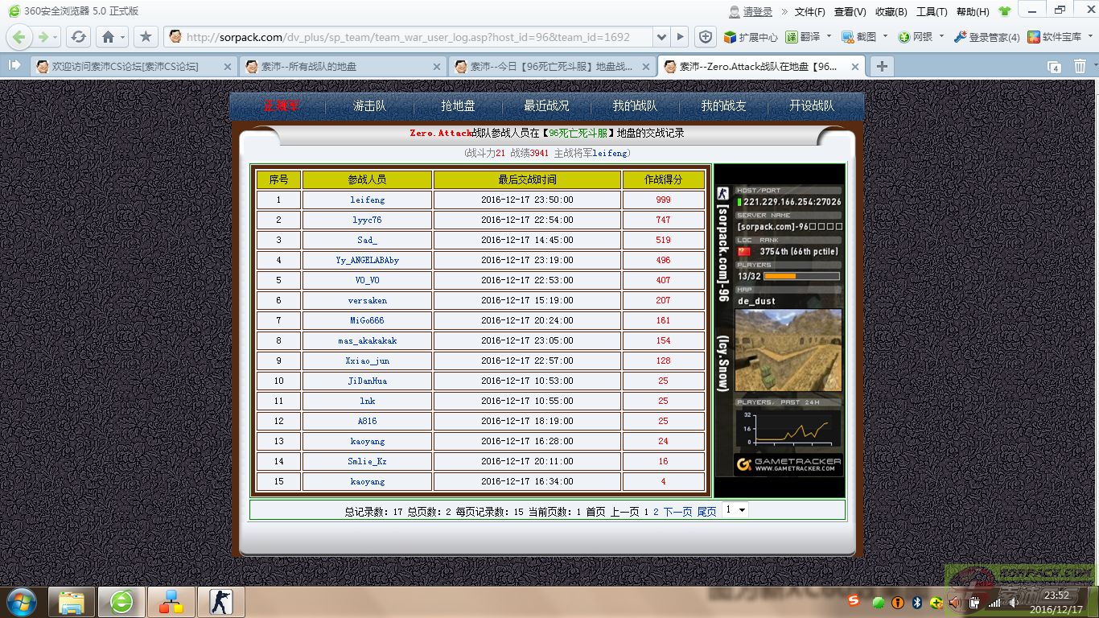1099x618 pixels.
Task: Expand the 翻译 translate dropdown arrow
Action: click(829, 37)
